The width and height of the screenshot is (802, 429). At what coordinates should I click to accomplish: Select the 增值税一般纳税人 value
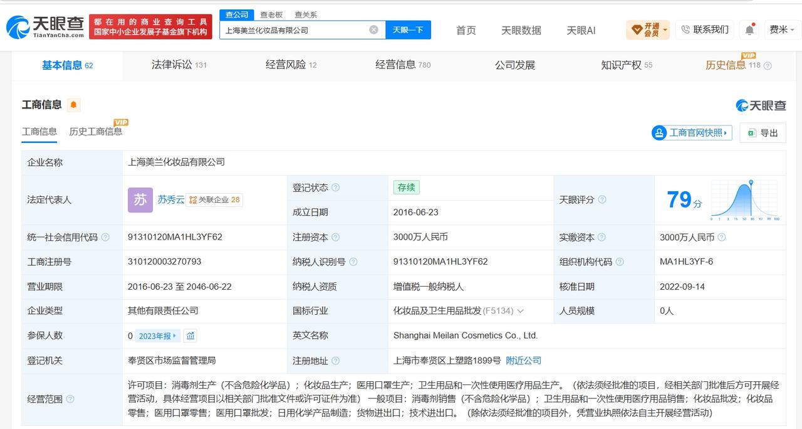[x=429, y=287]
